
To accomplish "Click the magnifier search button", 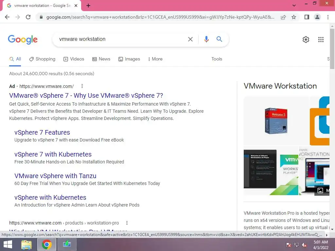I will pyautogui.click(x=219, y=39).
